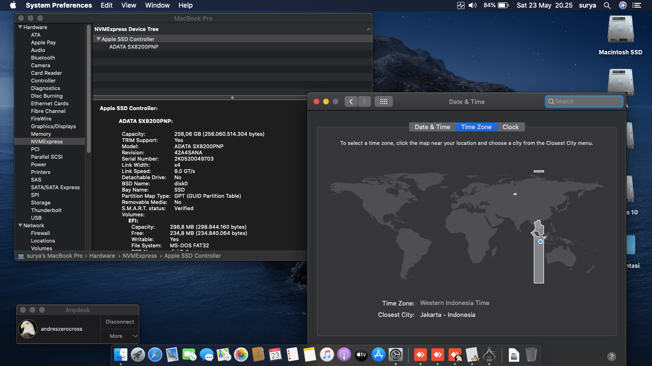Image resolution: width=652 pixels, height=366 pixels.
Task: Click the Jakarta location dot on the map
Action: (540, 242)
